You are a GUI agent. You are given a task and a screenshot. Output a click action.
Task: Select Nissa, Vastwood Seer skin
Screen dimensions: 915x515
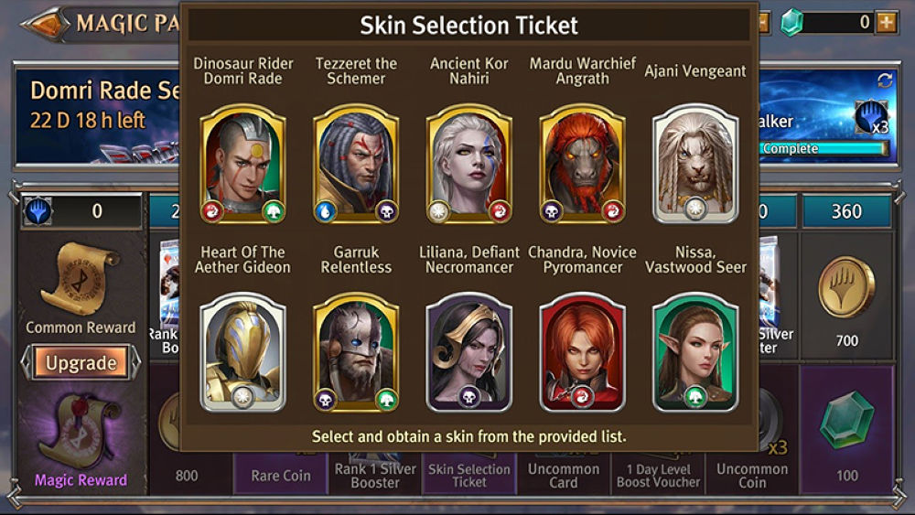coord(695,352)
